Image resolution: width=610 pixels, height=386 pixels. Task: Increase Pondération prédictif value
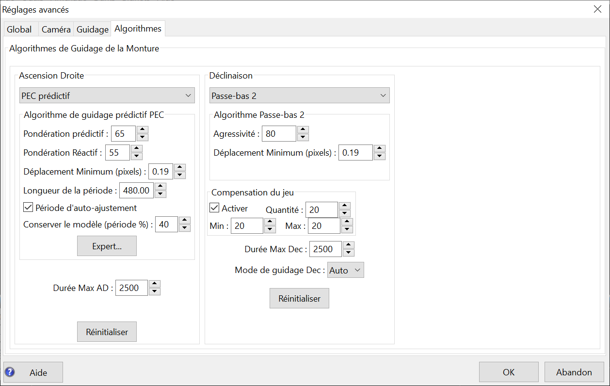click(x=142, y=129)
